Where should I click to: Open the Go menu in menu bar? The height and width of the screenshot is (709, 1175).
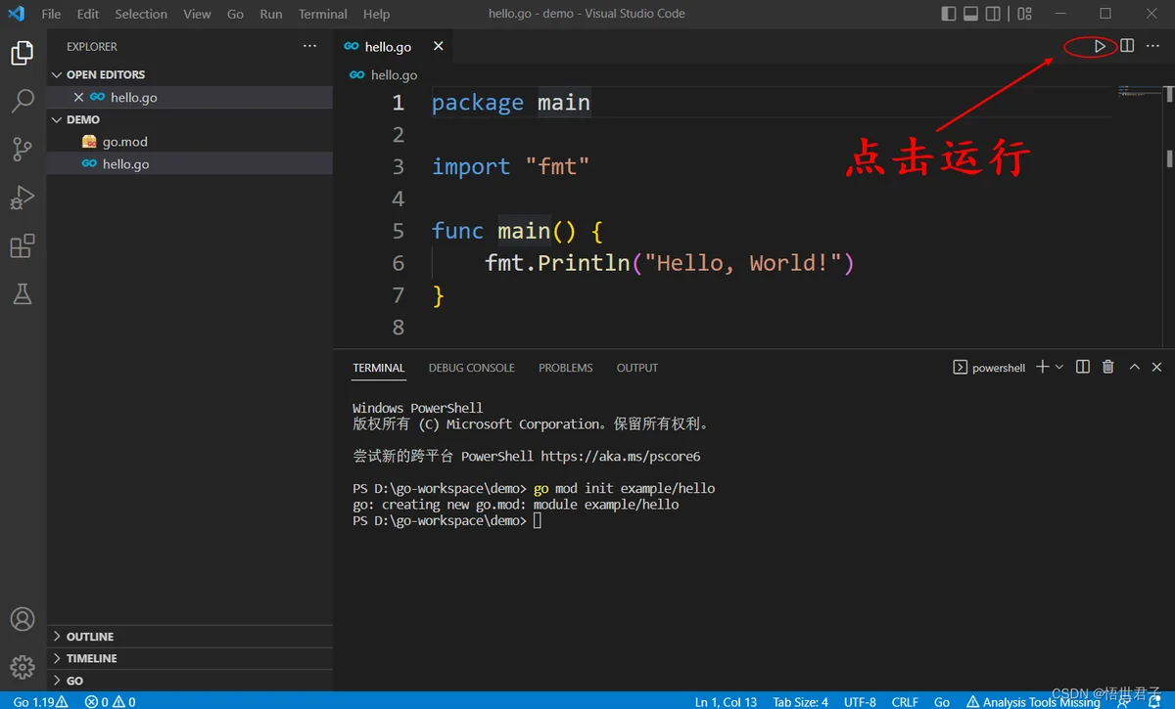click(235, 14)
